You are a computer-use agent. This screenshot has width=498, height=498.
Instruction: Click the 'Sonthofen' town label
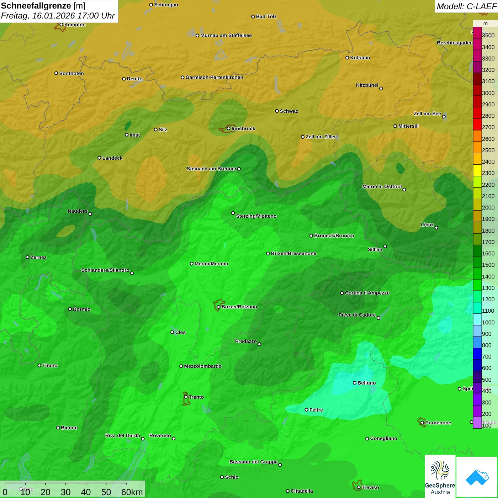(x=71, y=73)
